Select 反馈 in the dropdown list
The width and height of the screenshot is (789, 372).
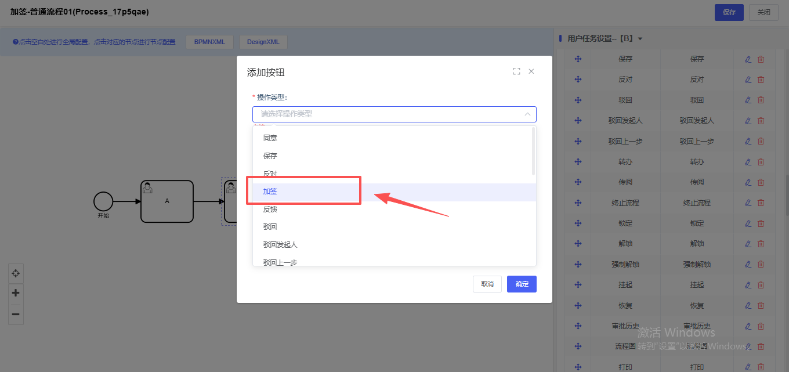click(270, 209)
